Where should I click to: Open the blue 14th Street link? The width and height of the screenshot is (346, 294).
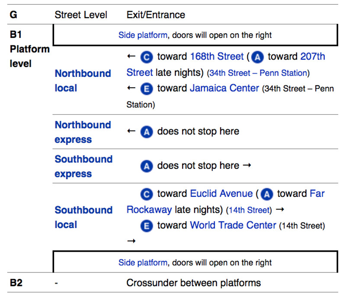[x=249, y=210]
